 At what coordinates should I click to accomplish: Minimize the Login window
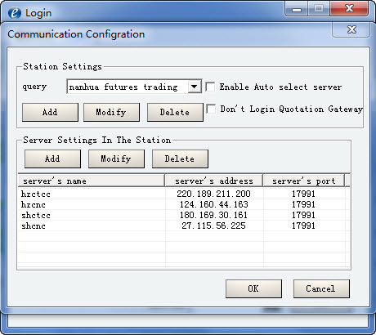coord(297,9)
